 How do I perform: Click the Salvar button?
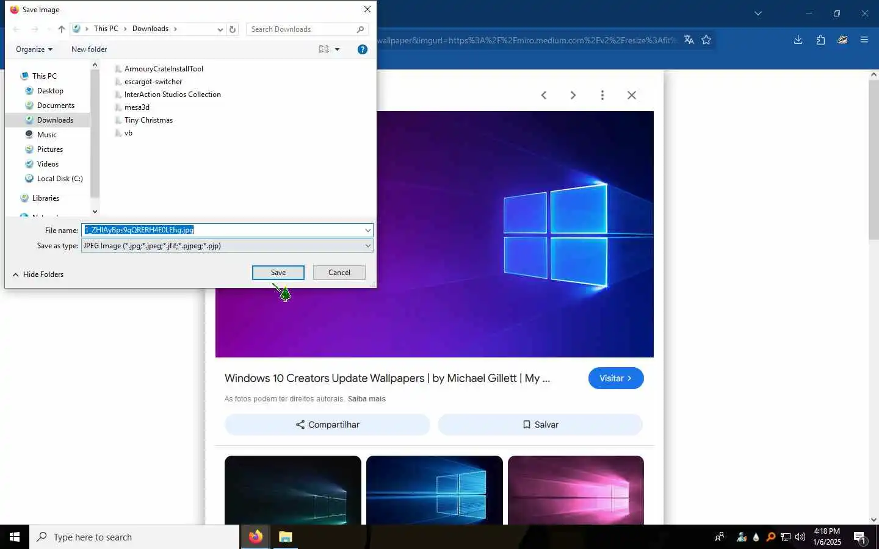pyautogui.click(x=540, y=425)
